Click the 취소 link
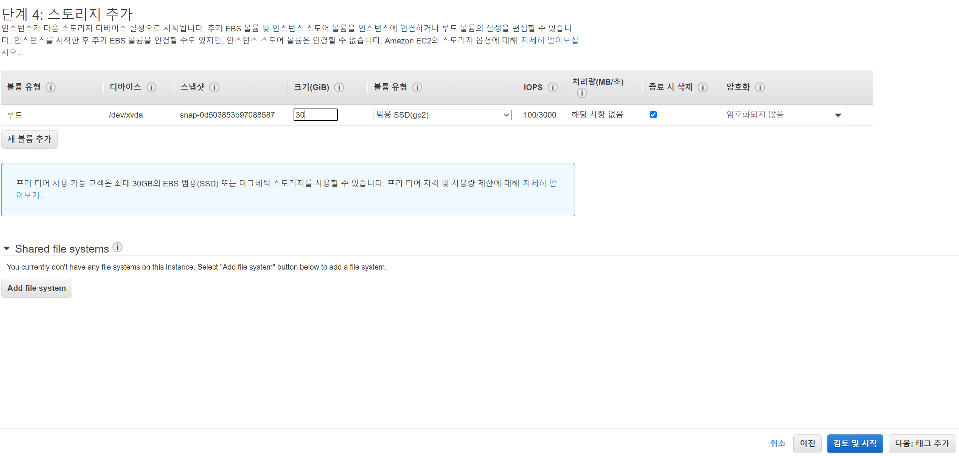Image resolution: width=959 pixels, height=456 pixels. pyautogui.click(x=777, y=444)
